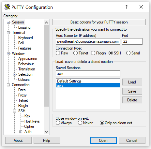Click the category tree scroll up arrow

click(47, 22)
